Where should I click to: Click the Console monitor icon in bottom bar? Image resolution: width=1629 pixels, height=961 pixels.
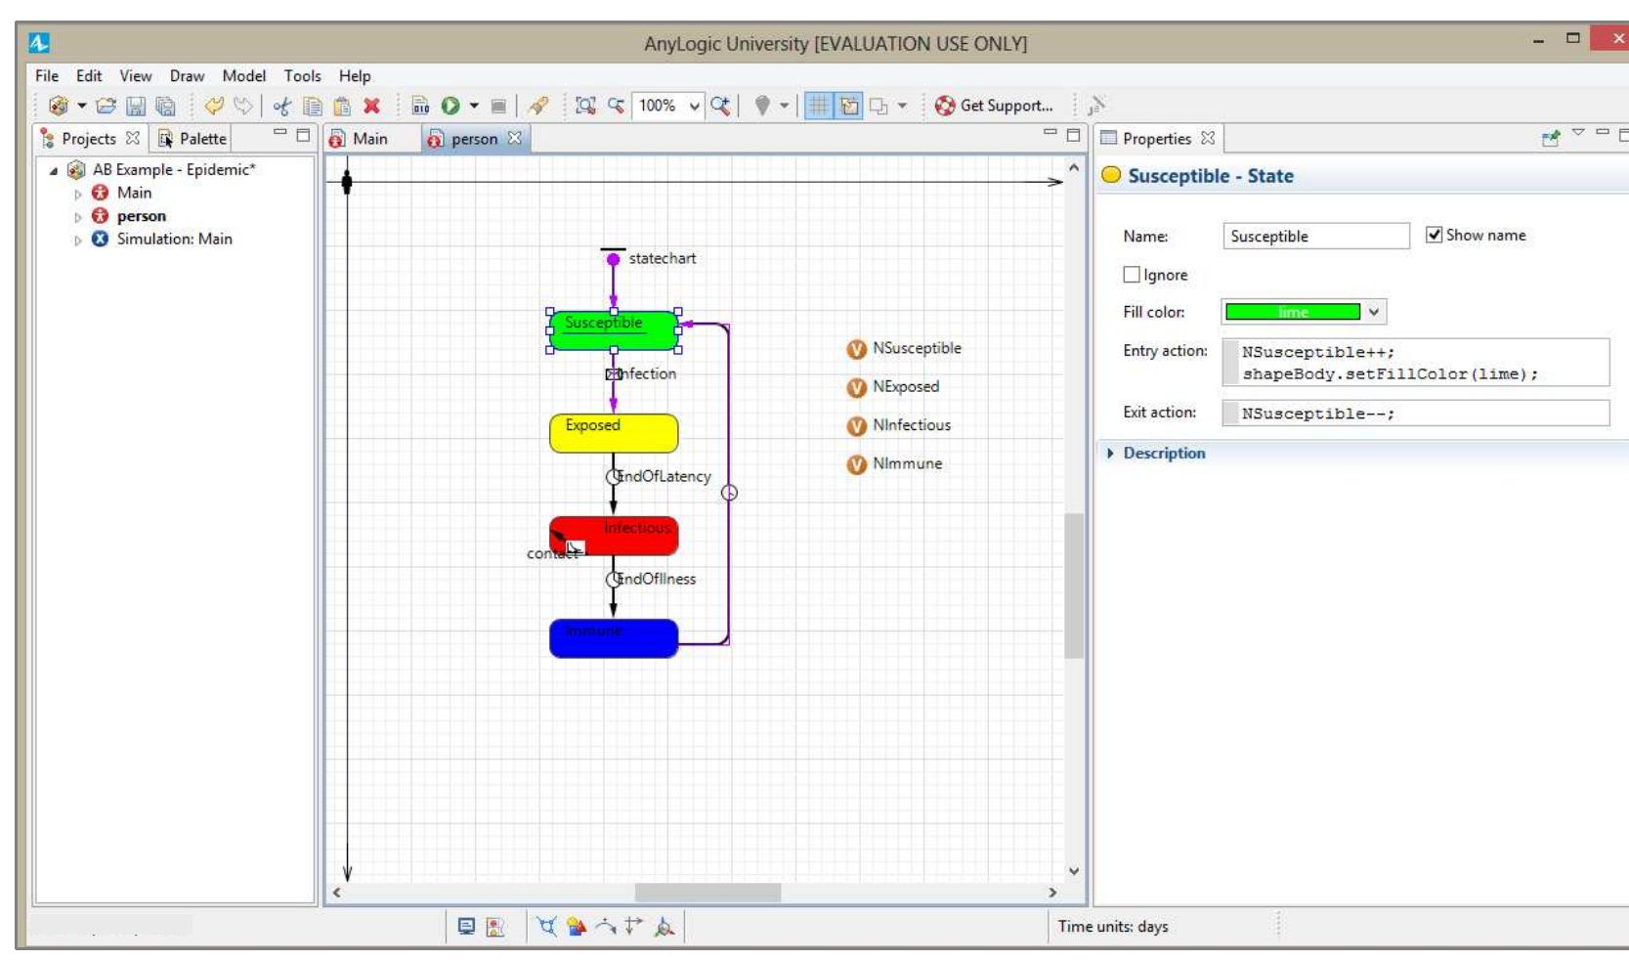pyautogui.click(x=466, y=926)
